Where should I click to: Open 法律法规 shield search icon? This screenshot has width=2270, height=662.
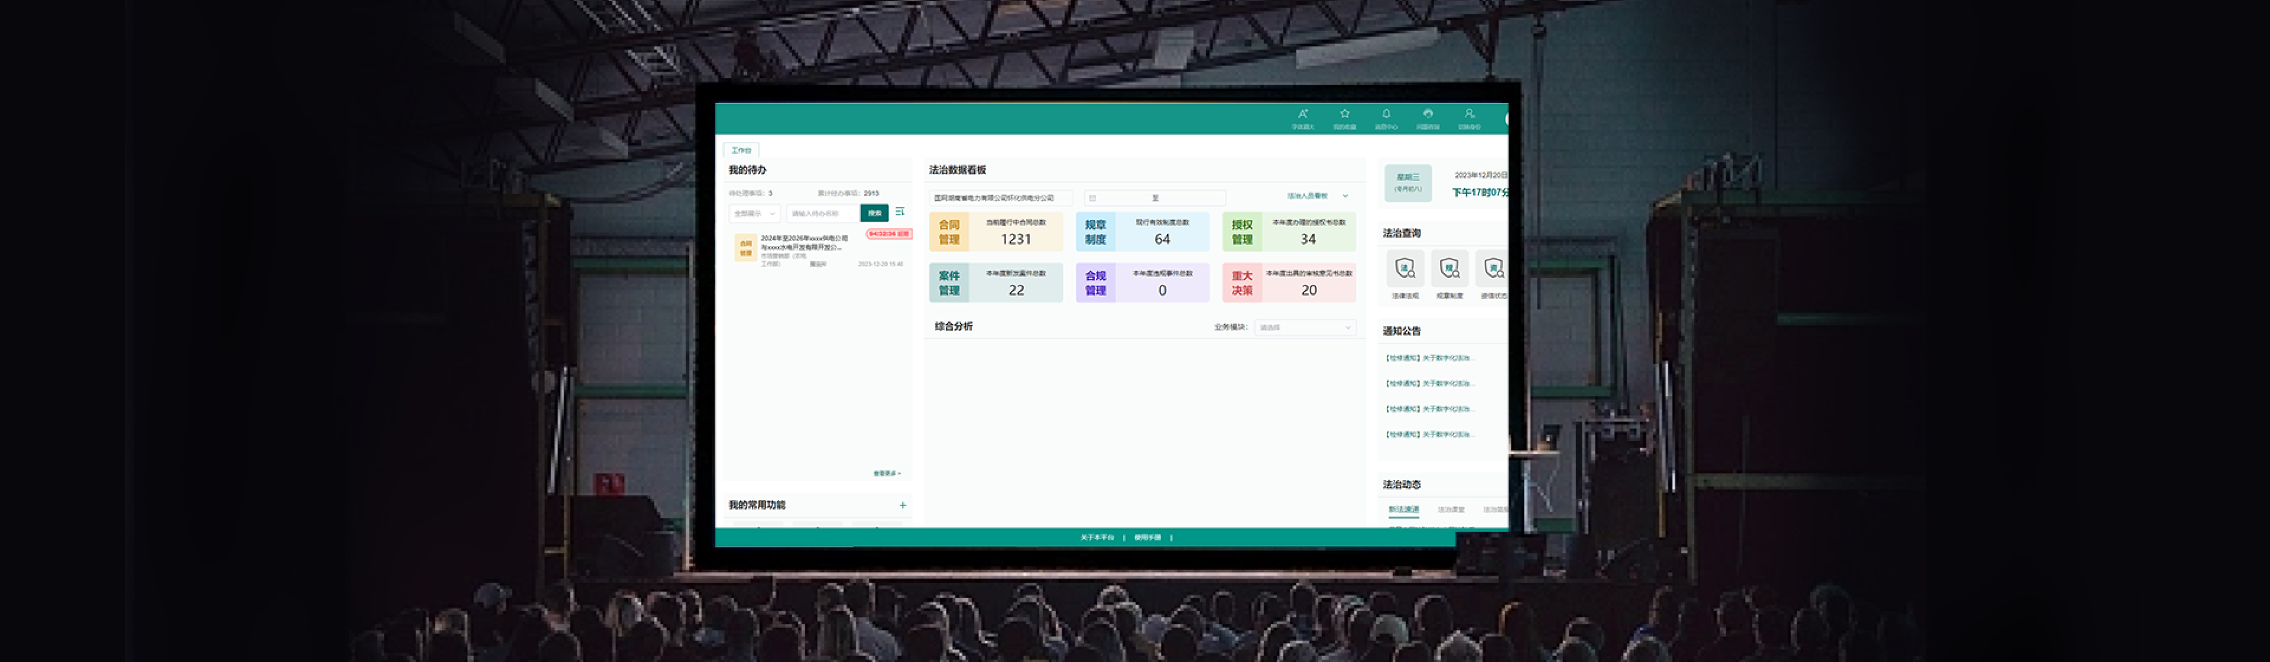1406,269
